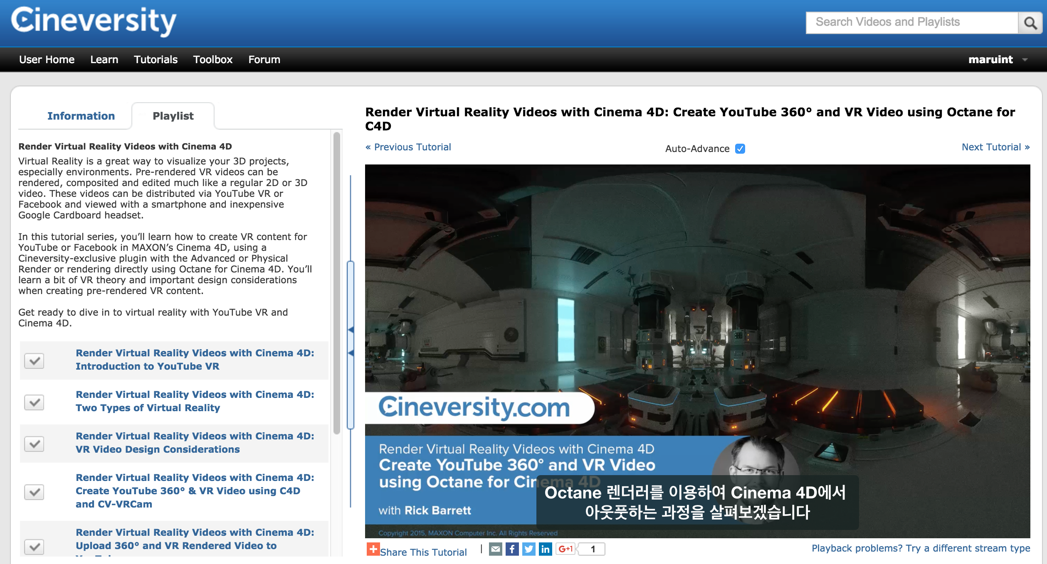Open Create YouTube 360° using C4D and CV-VRCam
Screen dimensions: 1047x564
pyautogui.click(x=195, y=491)
